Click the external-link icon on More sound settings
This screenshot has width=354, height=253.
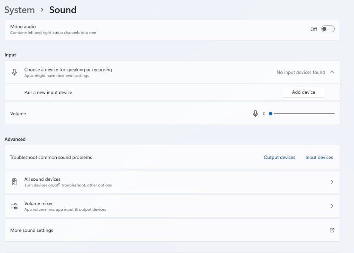point(332,230)
